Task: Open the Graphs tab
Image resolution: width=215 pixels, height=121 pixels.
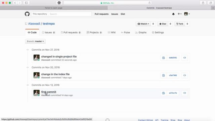Action: [141, 33]
